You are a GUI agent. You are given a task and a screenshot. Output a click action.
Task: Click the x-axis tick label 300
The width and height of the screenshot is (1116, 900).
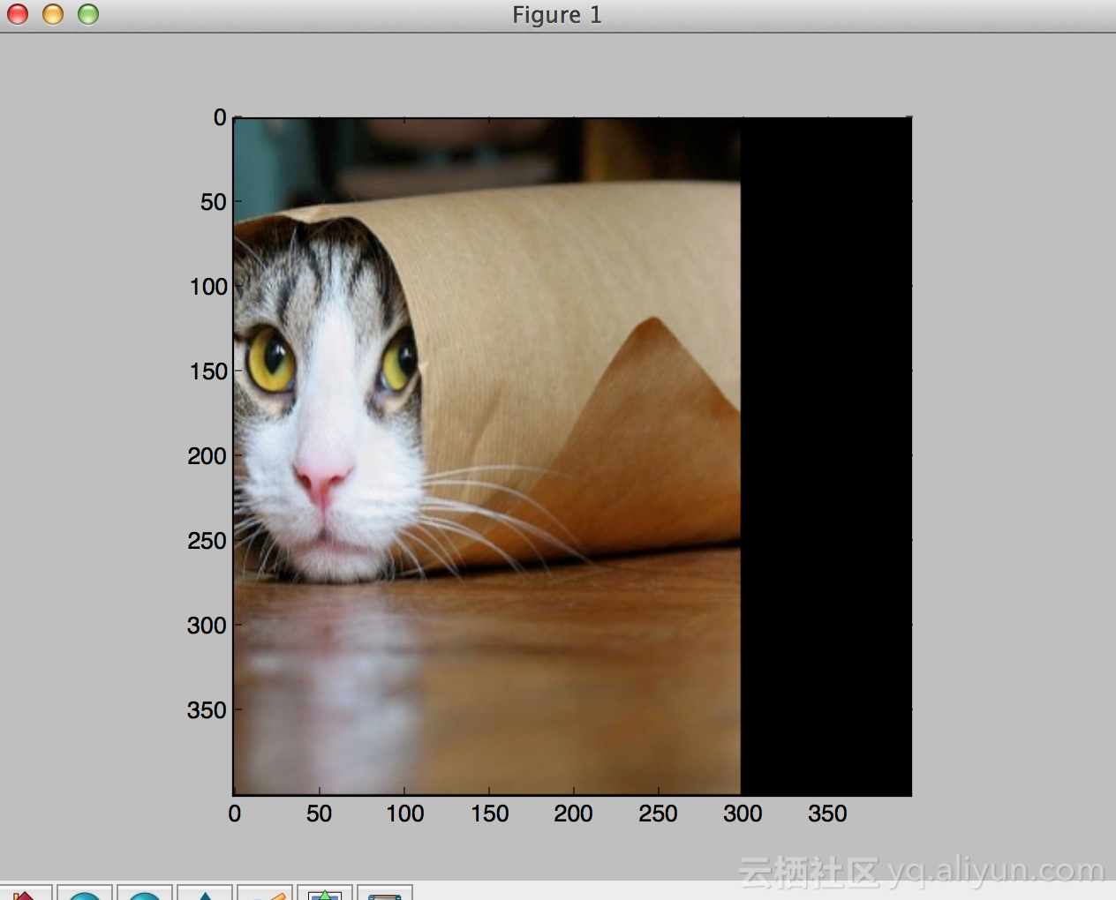point(743,814)
